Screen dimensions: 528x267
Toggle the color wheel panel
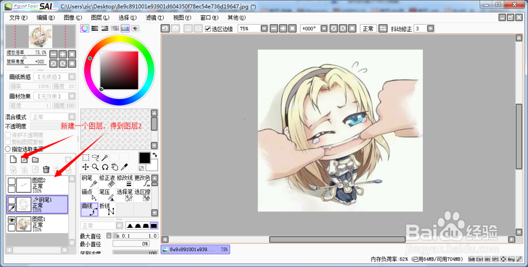[84, 28]
